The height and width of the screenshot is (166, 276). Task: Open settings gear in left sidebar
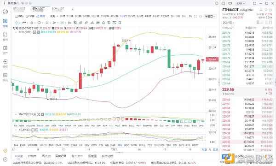coord(5,159)
